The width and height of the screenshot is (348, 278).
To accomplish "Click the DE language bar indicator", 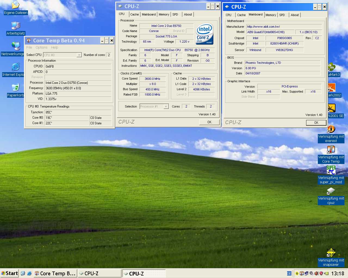I will coord(289,273).
